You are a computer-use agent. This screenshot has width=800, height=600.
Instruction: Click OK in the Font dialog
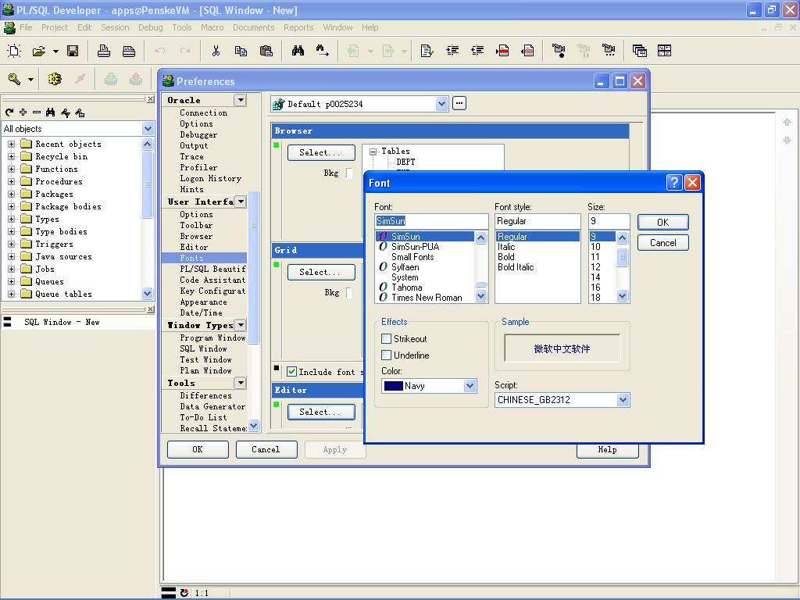(662, 222)
